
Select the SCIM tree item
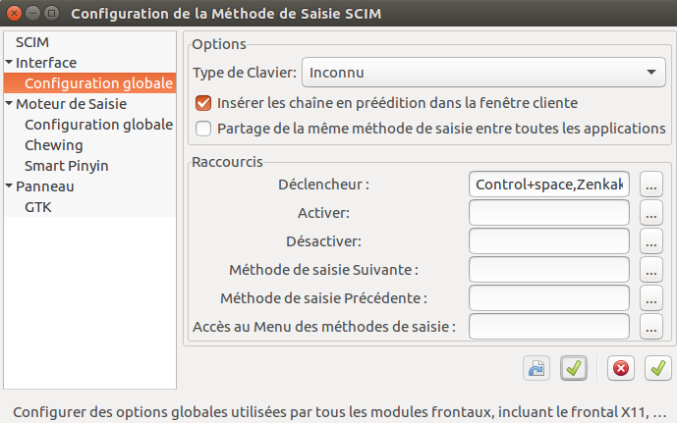pyautogui.click(x=32, y=42)
